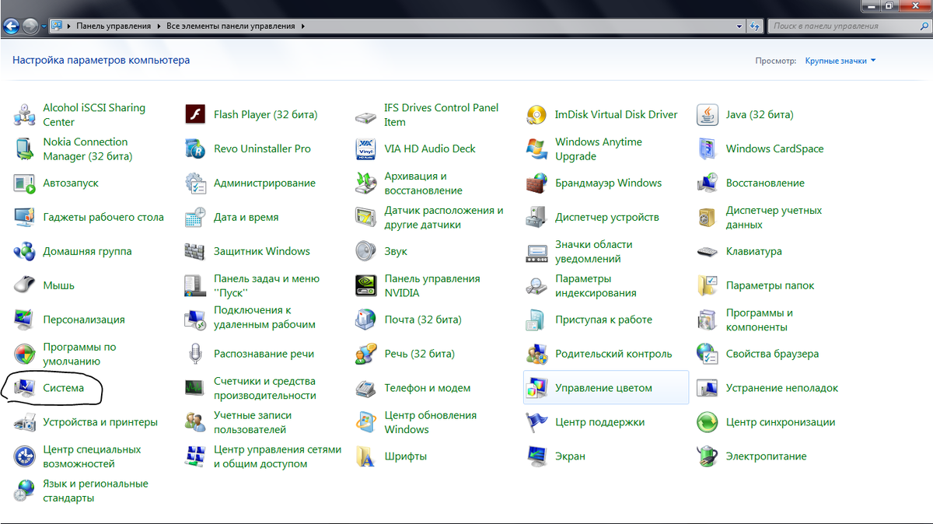Image resolution: width=933 pixels, height=524 pixels.
Task: Open the Домашняя группа icon
Action: coord(25,251)
